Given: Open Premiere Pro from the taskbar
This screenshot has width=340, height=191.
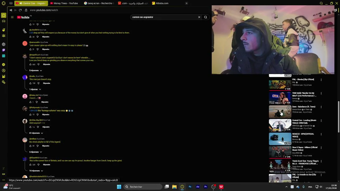Looking at the screenshot, I should pyautogui.click(x=206, y=187).
